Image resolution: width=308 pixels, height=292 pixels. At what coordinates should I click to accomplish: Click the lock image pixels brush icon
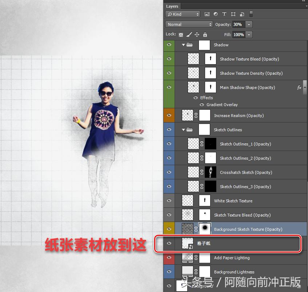click(x=189, y=35)
